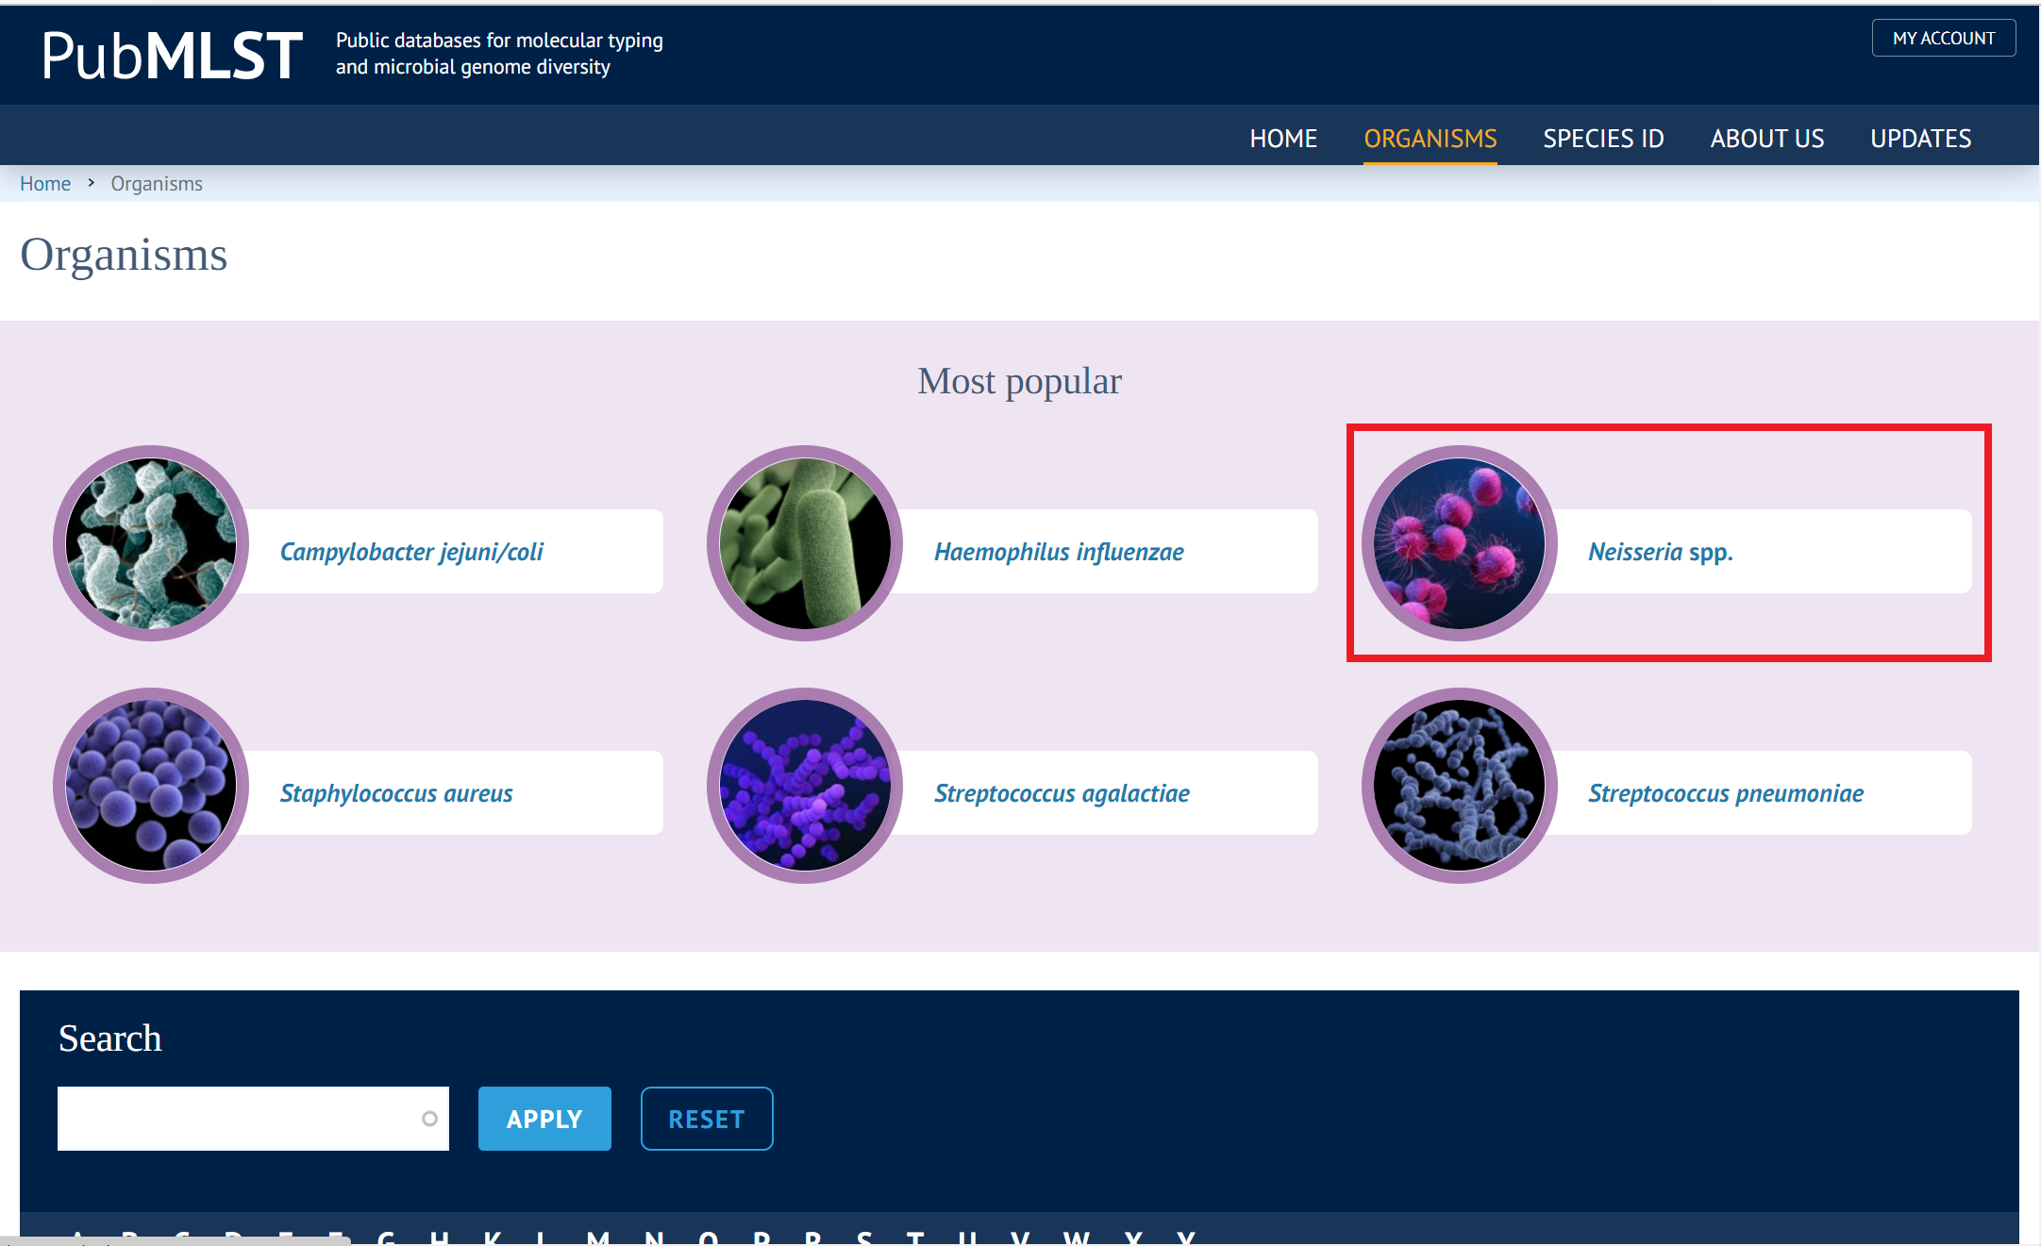
Task: Open the UPDATES menu item
Action: click(1921, 139)
